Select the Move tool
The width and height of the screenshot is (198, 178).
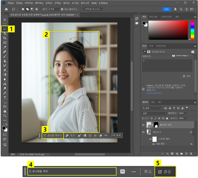4,20
